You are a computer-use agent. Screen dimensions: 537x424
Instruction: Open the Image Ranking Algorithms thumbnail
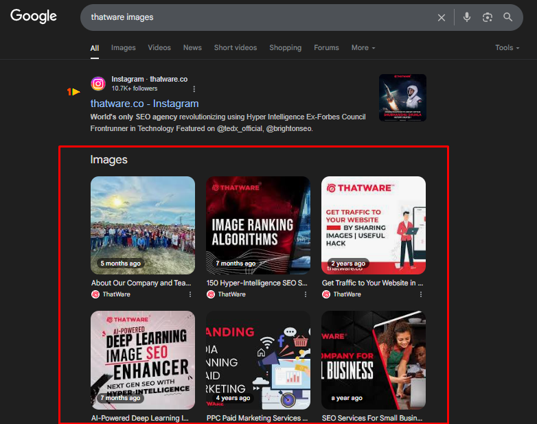[x=258, y=226]
